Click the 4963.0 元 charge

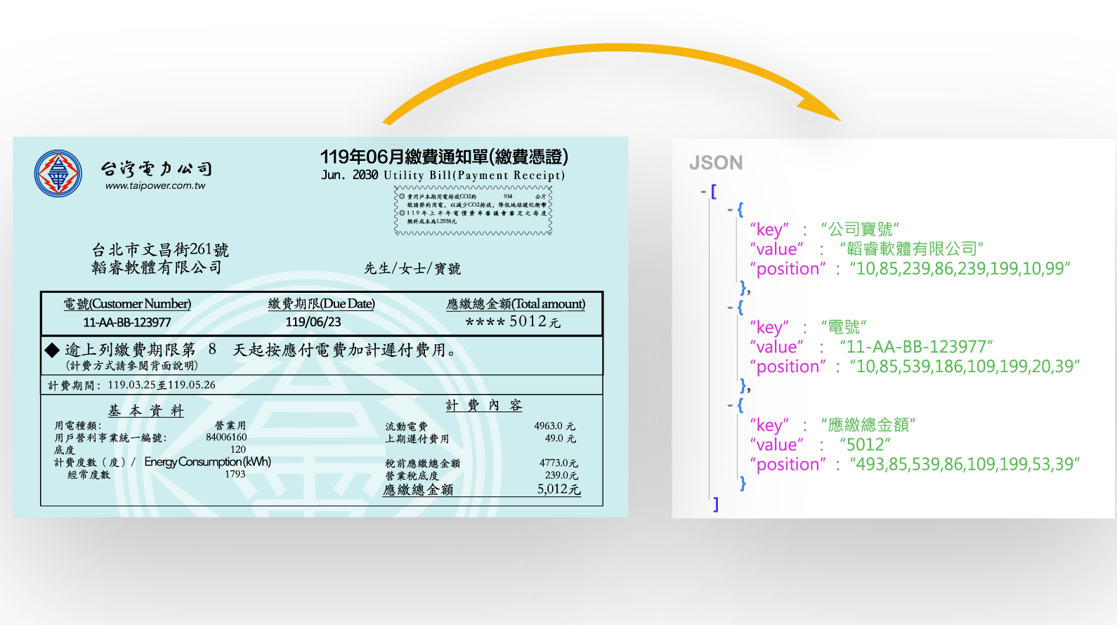(554, 426)
